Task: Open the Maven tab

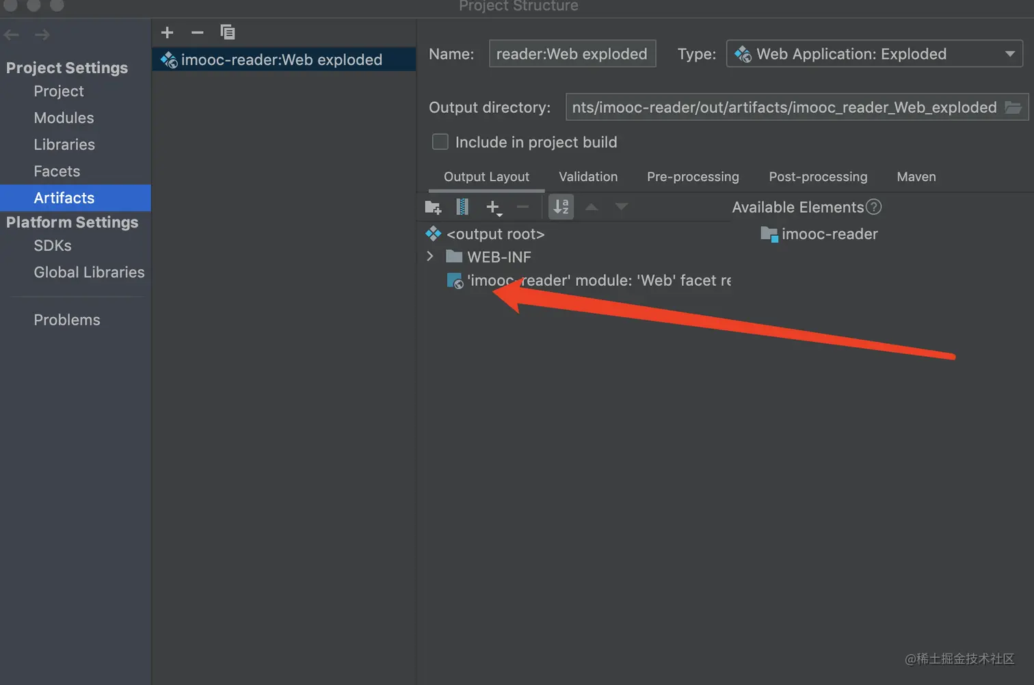Action: click(x=916, y=177)
